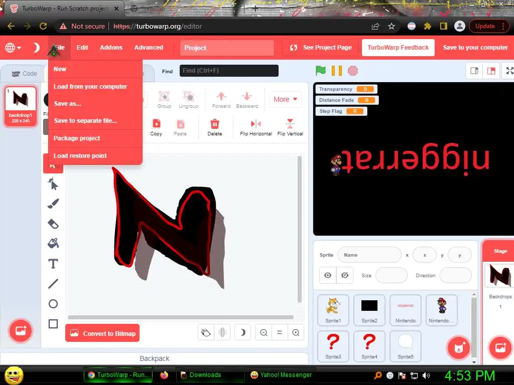Open the Advanced menu
This screenshot has height=385, width=514.
coord(149,48)
